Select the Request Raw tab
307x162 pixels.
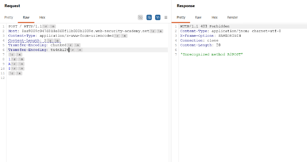pyautogui.click(x=26, y=17)
